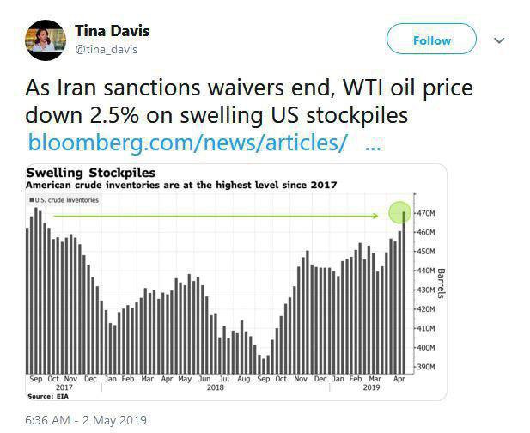Image resolution: width=530 pixels, height=433 pixels.
Task: Click the tweet text about Iran sanctions
Action: coord(249,101)
